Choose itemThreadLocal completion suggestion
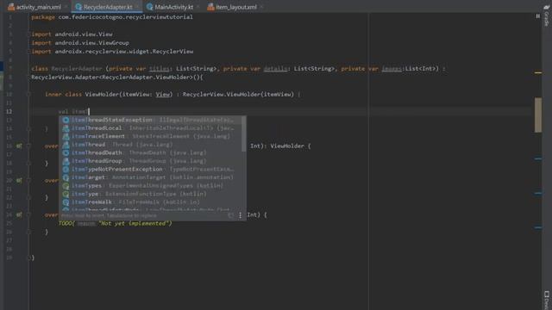 (x=150, y=128)
